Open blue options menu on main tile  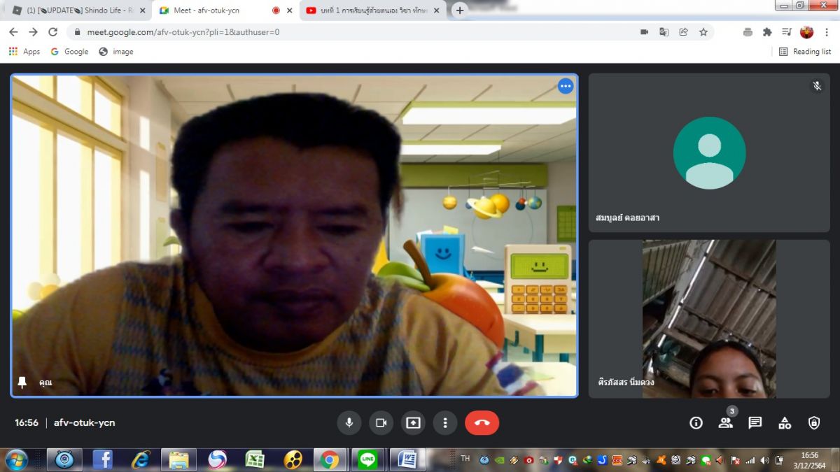566,86
